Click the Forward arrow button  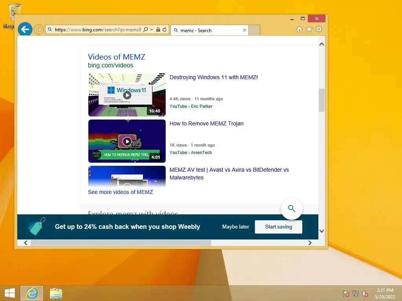[38, 29]
